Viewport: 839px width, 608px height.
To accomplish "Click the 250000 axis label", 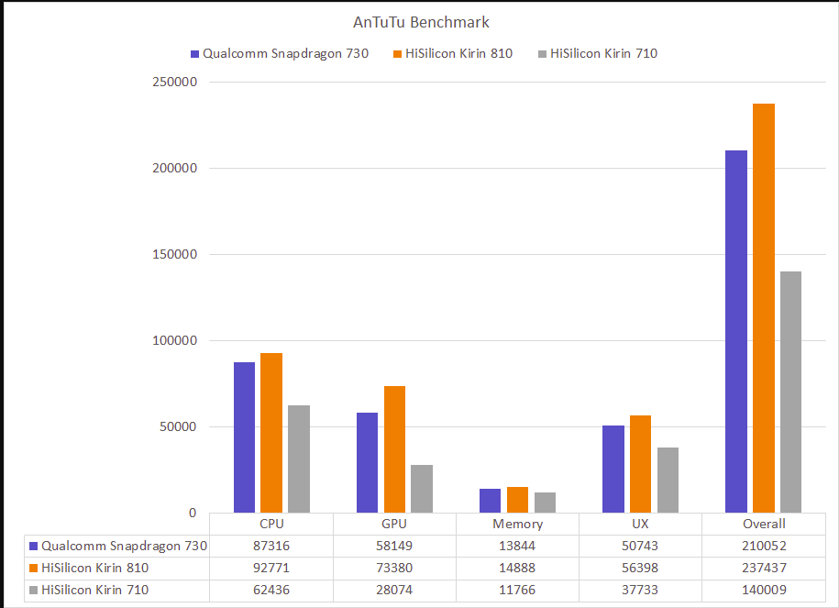I will coord(174,82).
